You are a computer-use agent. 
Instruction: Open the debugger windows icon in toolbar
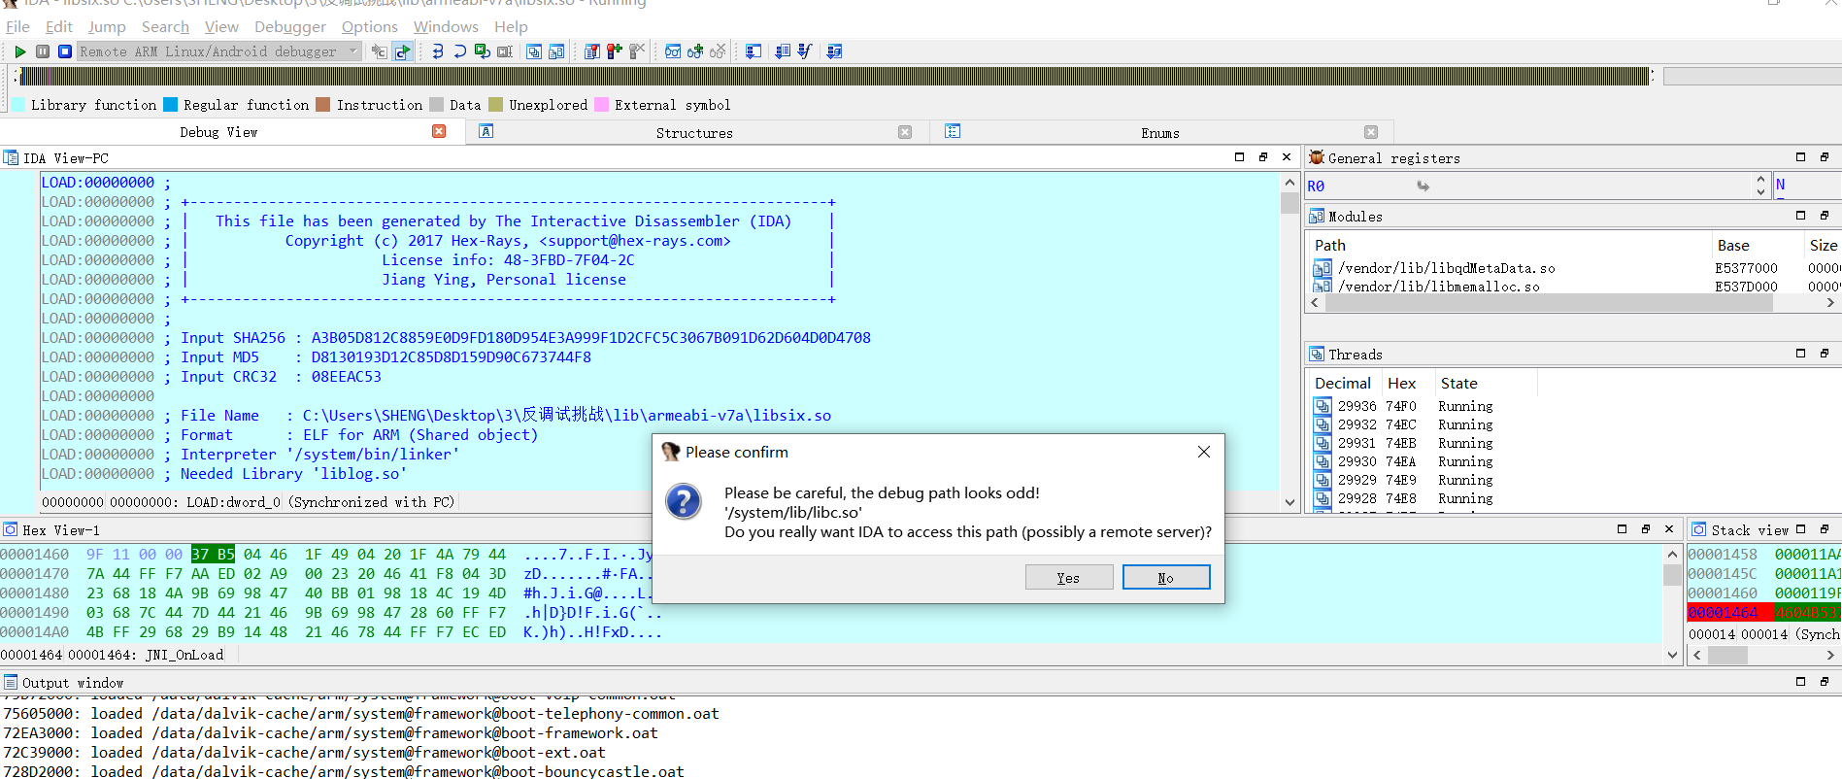pyautogui.click(x=534, y=51)
